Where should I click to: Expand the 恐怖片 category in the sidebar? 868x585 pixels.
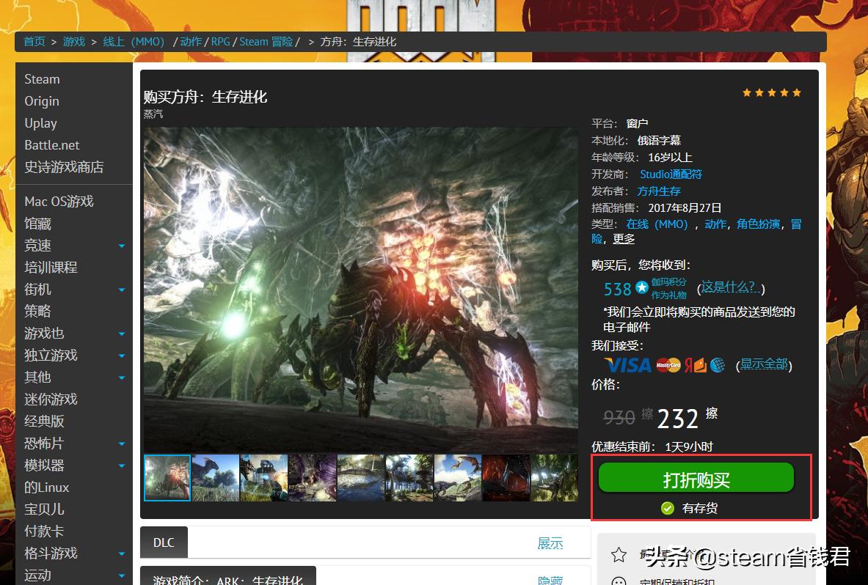pos(121,443)
